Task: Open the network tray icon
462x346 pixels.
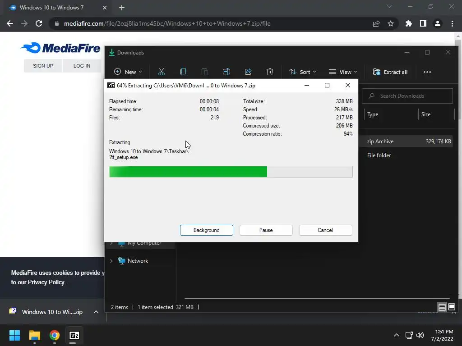Action: coord(409,335)
